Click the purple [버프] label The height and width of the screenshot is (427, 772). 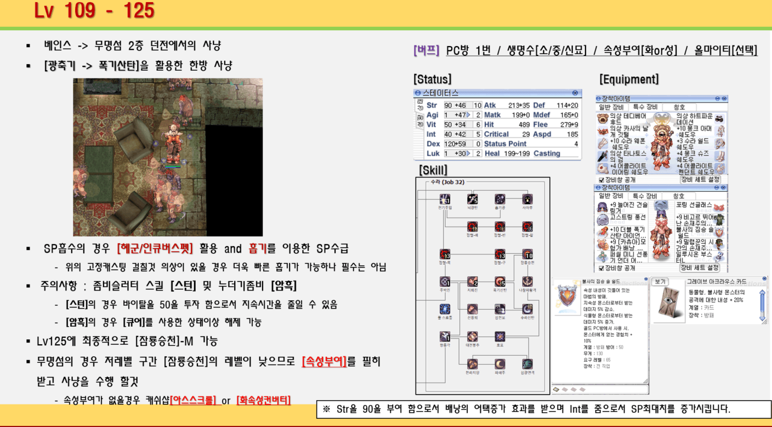pos(427,50)
